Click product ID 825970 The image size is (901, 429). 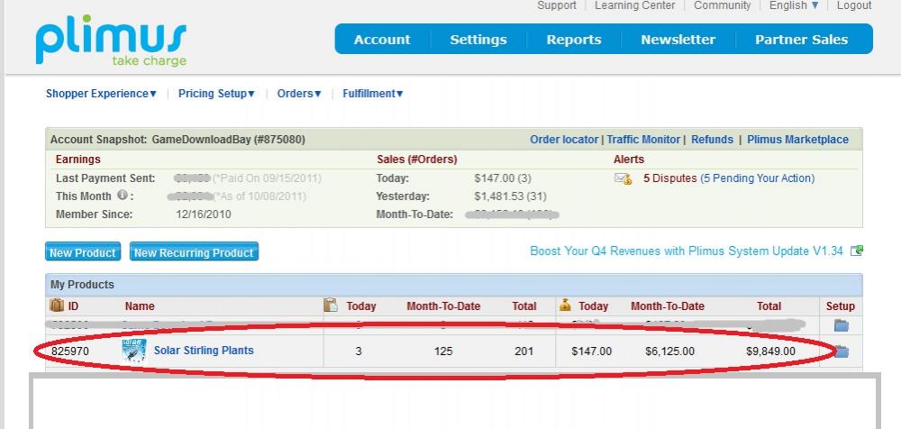(70, 351)
